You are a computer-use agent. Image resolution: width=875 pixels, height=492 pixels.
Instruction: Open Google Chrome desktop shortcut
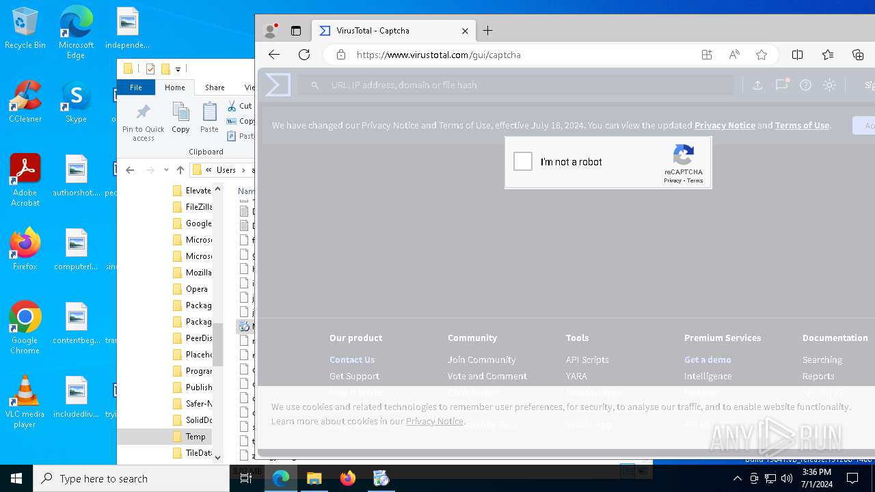pos(25,327)
